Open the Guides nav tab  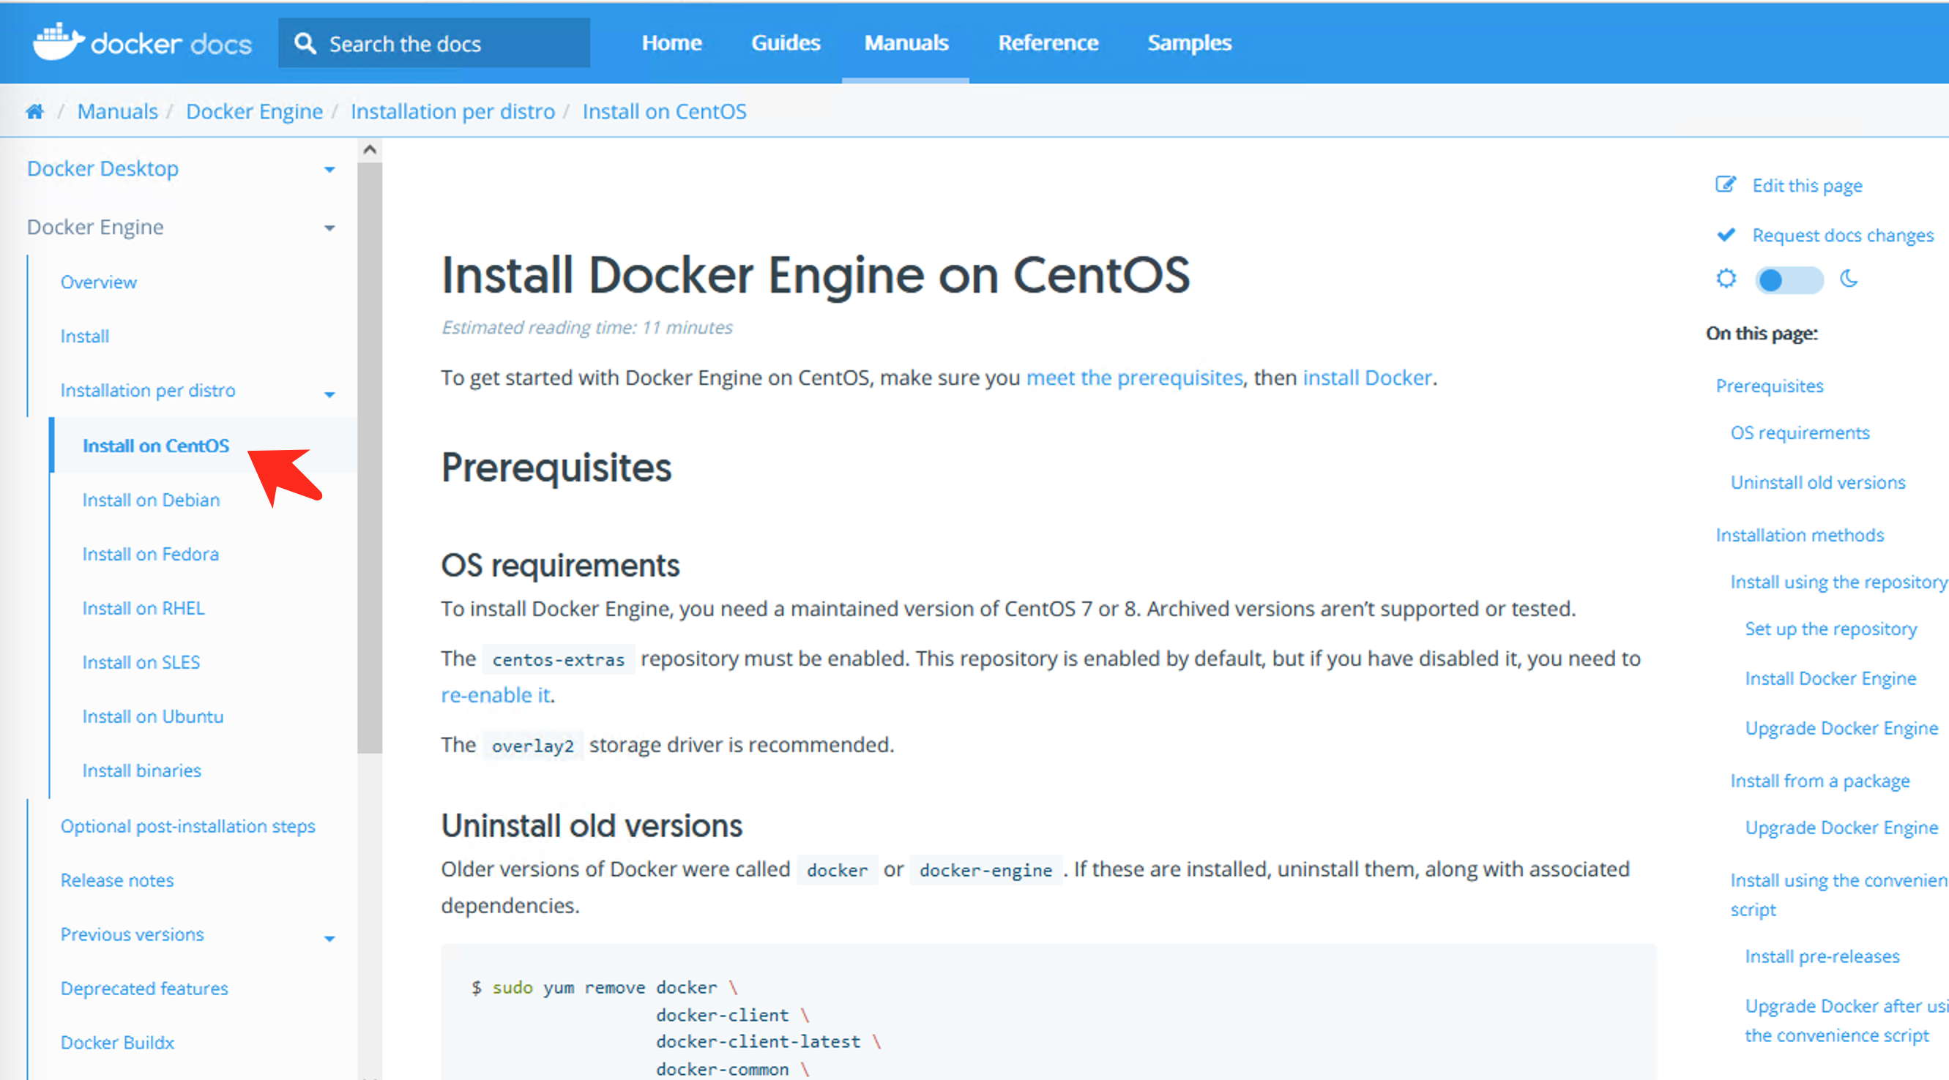pos(786,43)
